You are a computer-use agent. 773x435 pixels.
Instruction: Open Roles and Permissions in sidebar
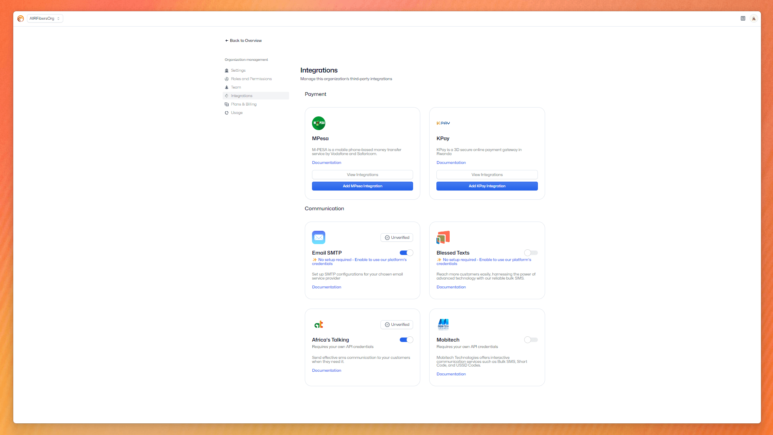click(251, 79)
